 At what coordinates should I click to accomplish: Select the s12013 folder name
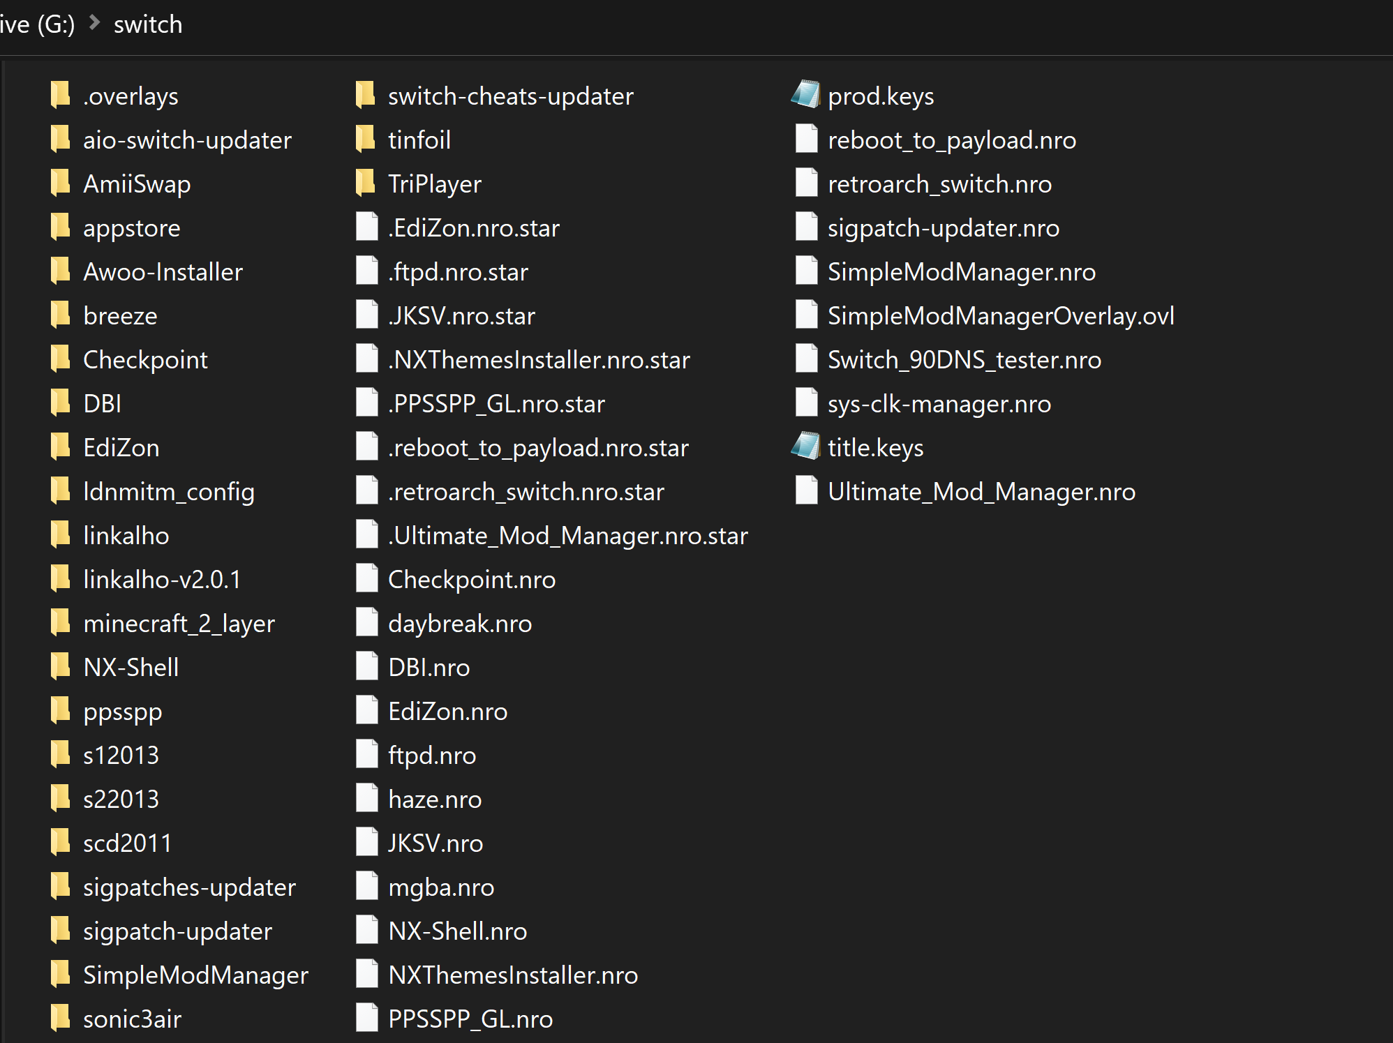tap(121, 756)
